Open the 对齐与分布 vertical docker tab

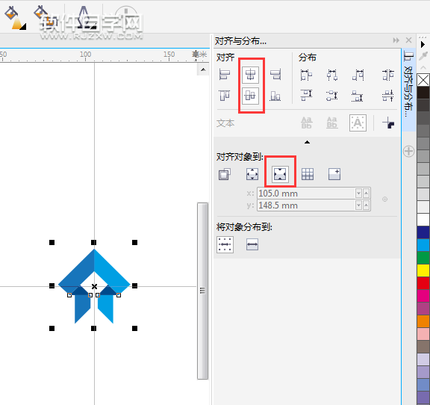[408, 85]
